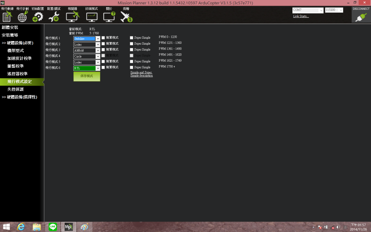Open the 115200 baud rate dropdown
This screenshot has height=232, width=371.
pos(341,10)
